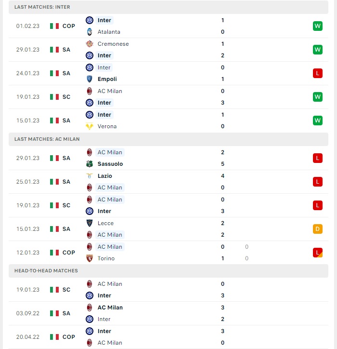Click the Lecce club crest icon
This screenshot has height=349, width=337.
(90, 223)
